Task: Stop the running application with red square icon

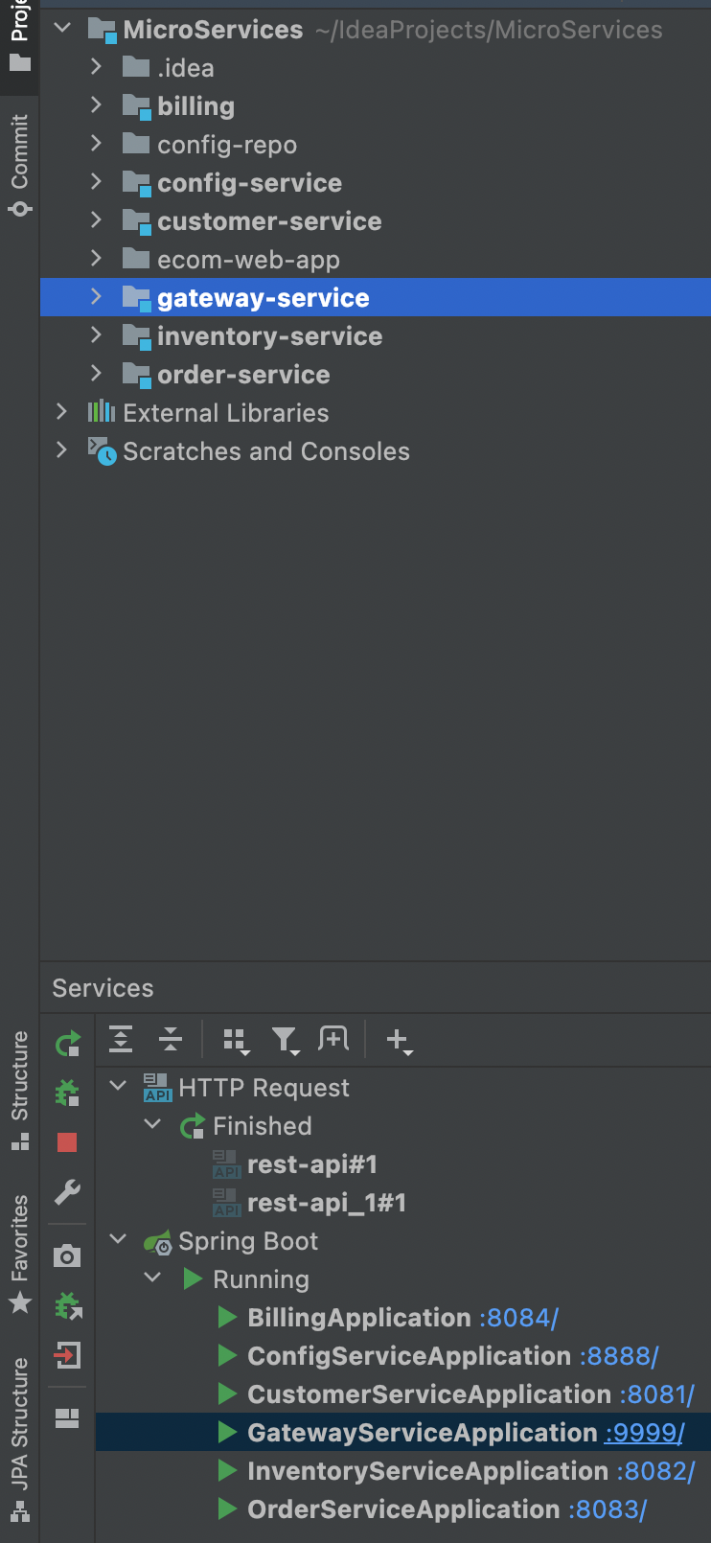Action: [x=67, y=1142]
